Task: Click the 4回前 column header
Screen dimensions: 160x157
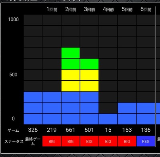Action: point(108,9)
